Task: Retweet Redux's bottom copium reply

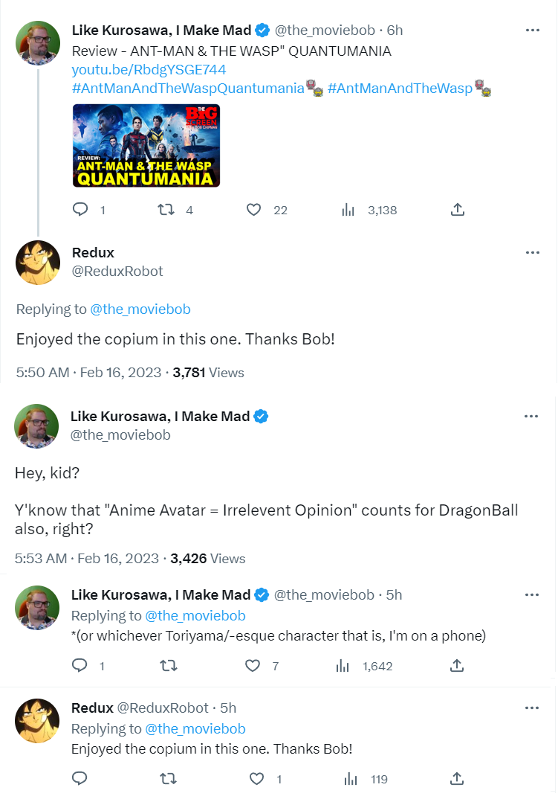Action: (x=169, y=779)
